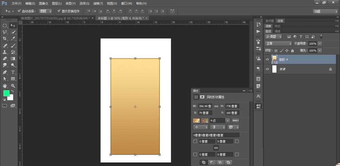The height and width of the screenshot is (166, 340).
Task: Open the 动感 workspace dropdown
Action: click(325, 11)
